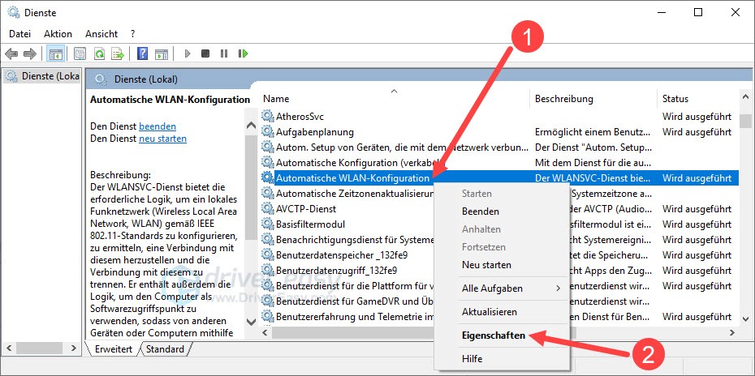Screen dimensions: 755x376
Task: Click the gear icon next to AtherosSvc
Action: (x=267, y=117)
